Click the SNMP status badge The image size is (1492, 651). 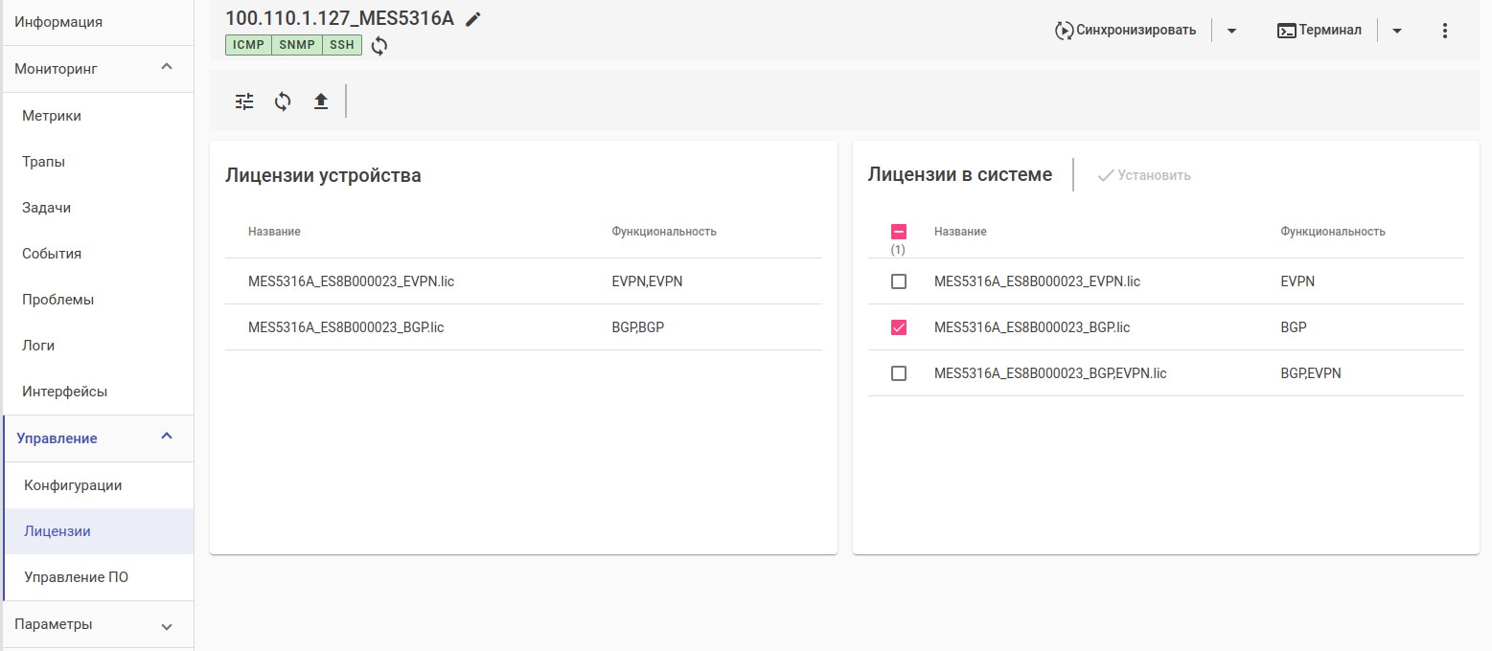coord(297,45)
